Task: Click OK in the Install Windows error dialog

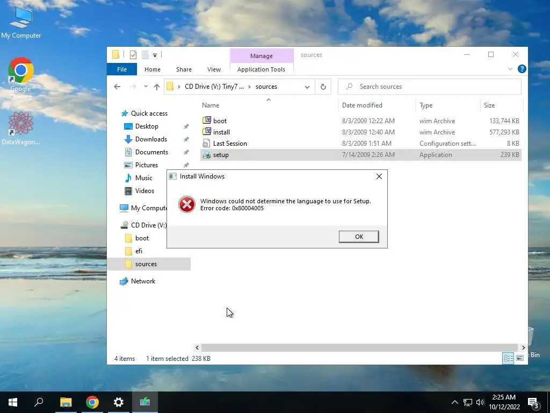Action: point(358,237)
